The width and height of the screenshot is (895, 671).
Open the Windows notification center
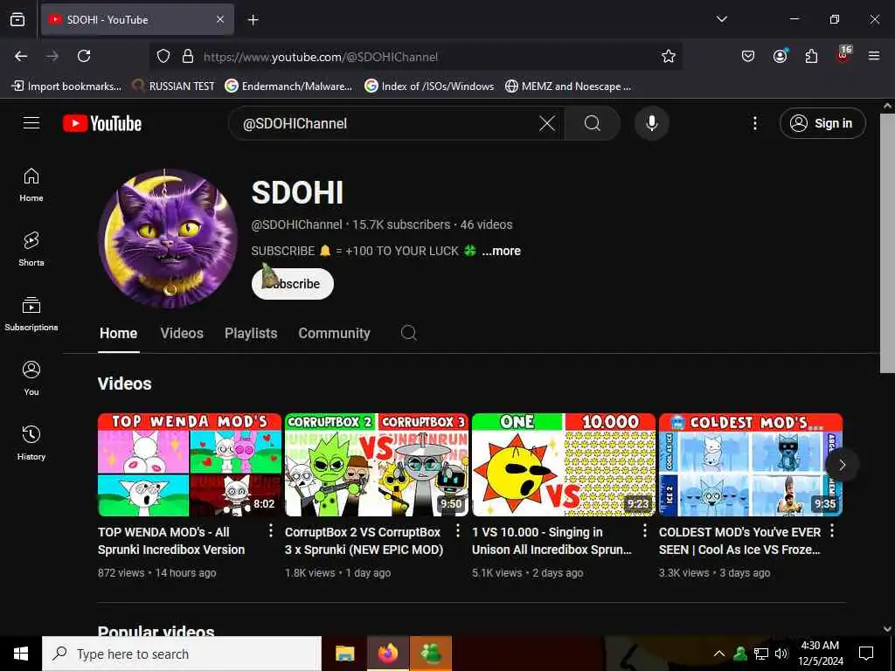pyautogui.click(x=866, y=654)
